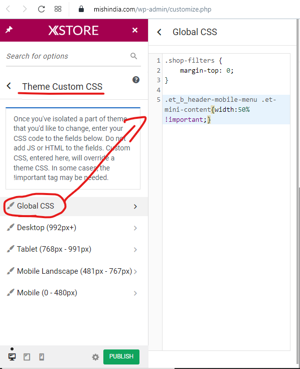This screenshot has width=300, height=369.
Task: Click the Global CSS panel title
Action: click(195, 32)
